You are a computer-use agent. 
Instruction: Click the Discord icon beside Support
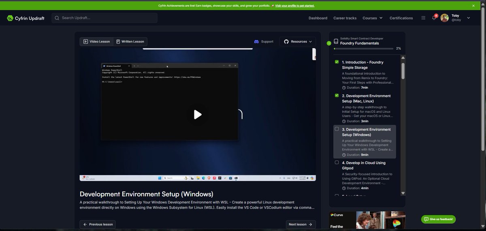tap(256, 41)
